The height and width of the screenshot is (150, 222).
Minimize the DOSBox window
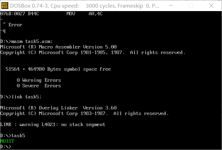[171, 6]
